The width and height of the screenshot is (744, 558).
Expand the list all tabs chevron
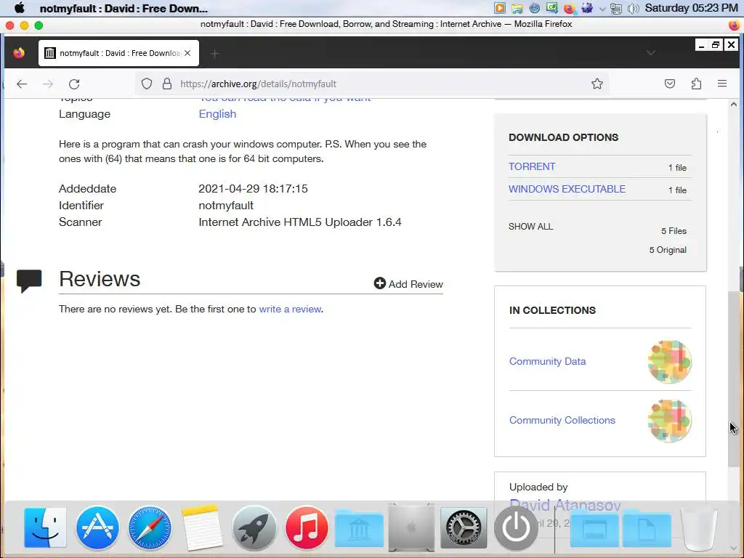point(651,52)
